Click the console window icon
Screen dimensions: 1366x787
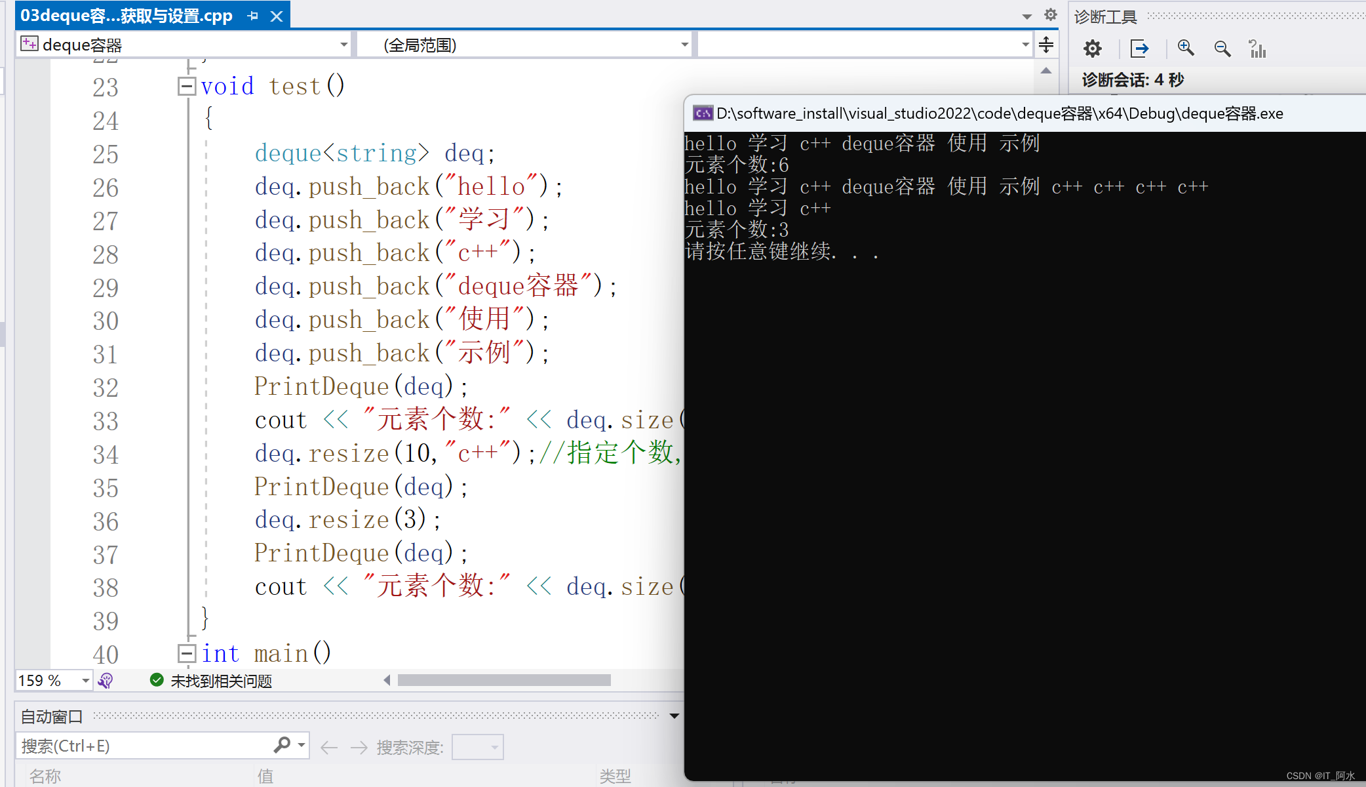tap(703, 113)
